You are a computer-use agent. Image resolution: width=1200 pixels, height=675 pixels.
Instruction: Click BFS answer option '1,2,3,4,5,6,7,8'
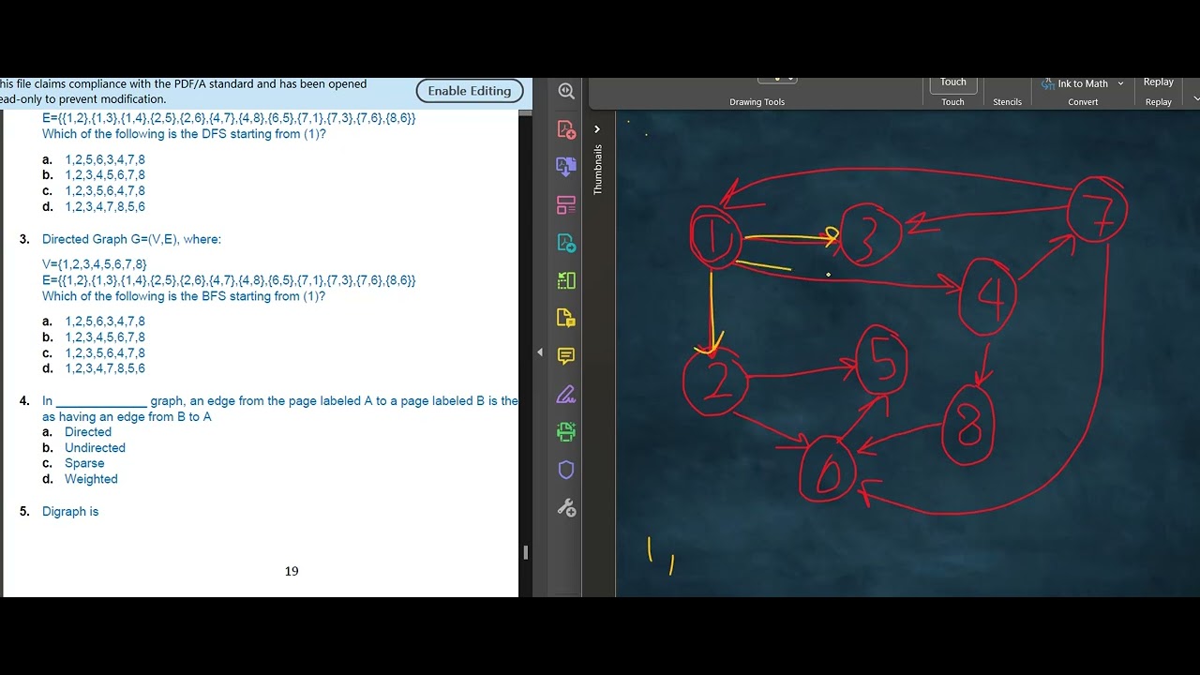point(105,337)
